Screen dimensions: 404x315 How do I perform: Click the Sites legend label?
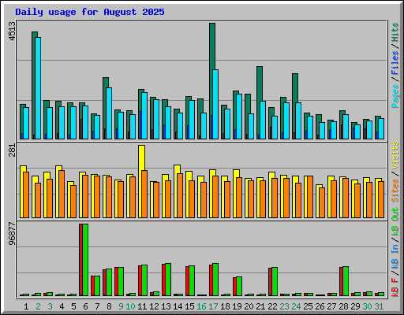(395, 191)
